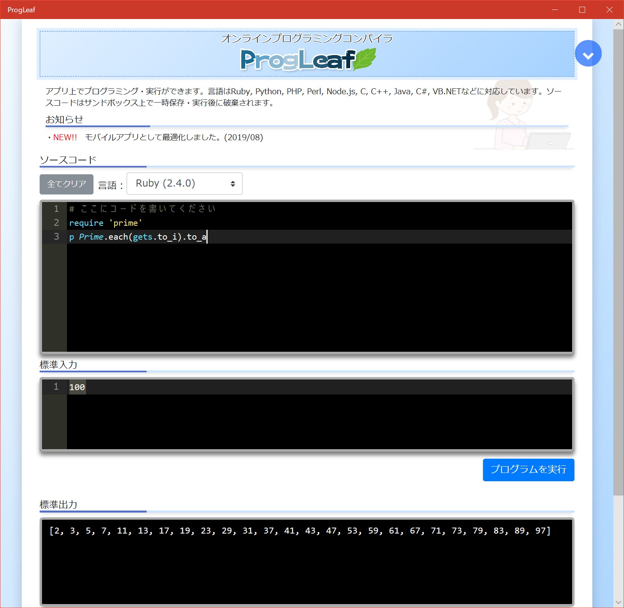Click the blue circular down-chevron button
Screen dimensions: 624x608
[588, 53]
